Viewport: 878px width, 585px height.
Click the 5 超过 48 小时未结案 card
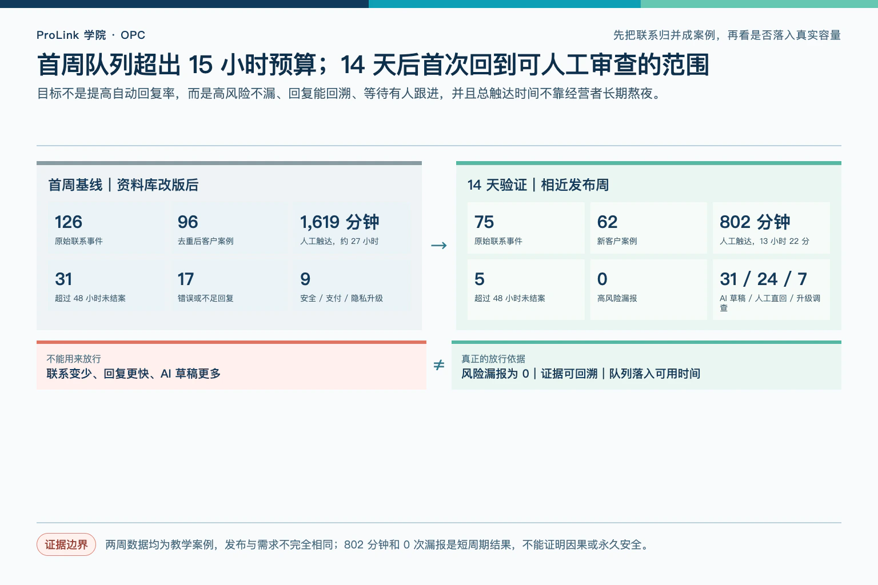click(x=526, y=290)
